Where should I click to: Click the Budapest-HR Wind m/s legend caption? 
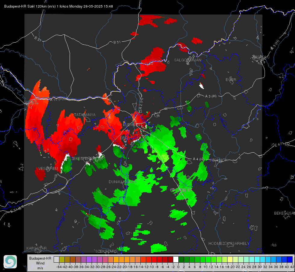pyautogui.click(x=40, y=263)
